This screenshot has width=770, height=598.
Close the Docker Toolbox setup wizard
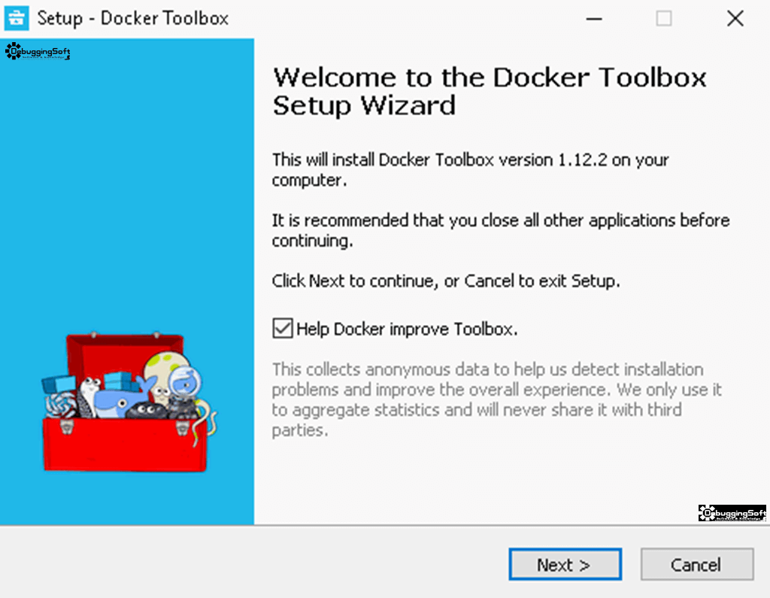[735, 19]
